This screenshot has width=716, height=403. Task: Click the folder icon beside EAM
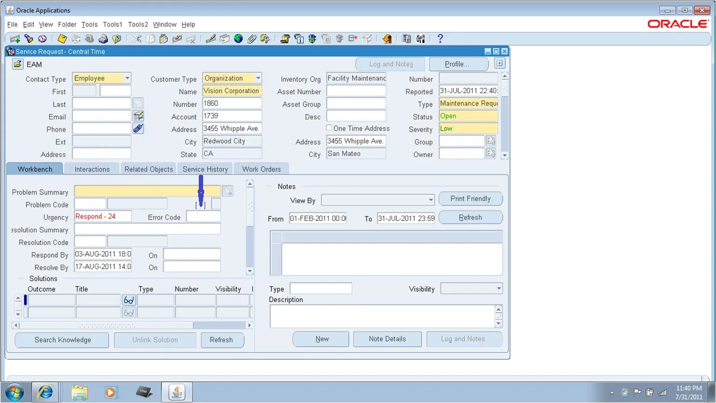[x=17, y=64]
